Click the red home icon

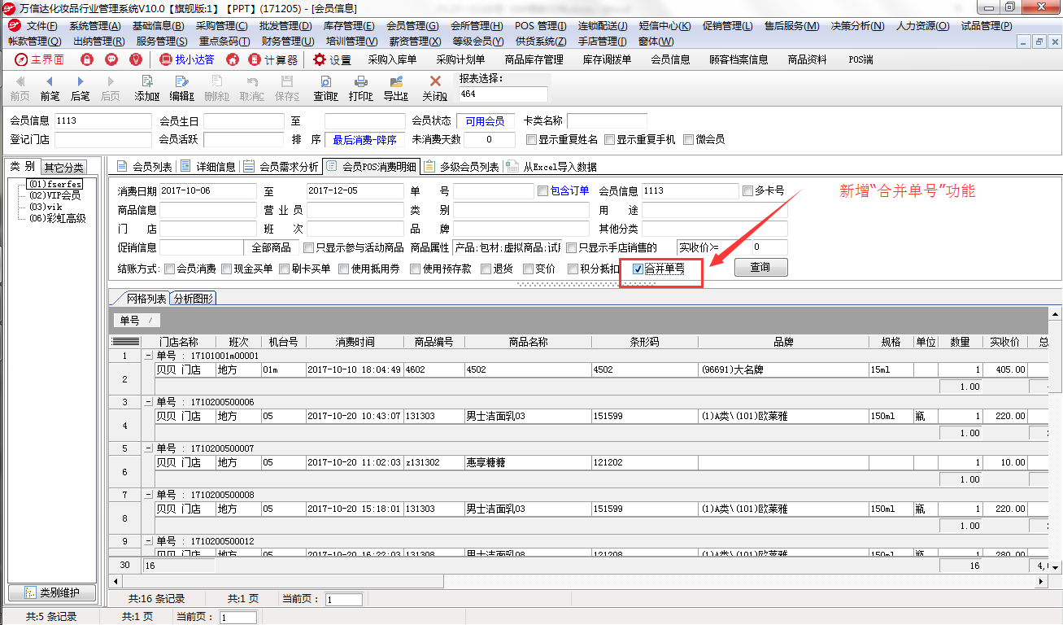pos(233,59)
